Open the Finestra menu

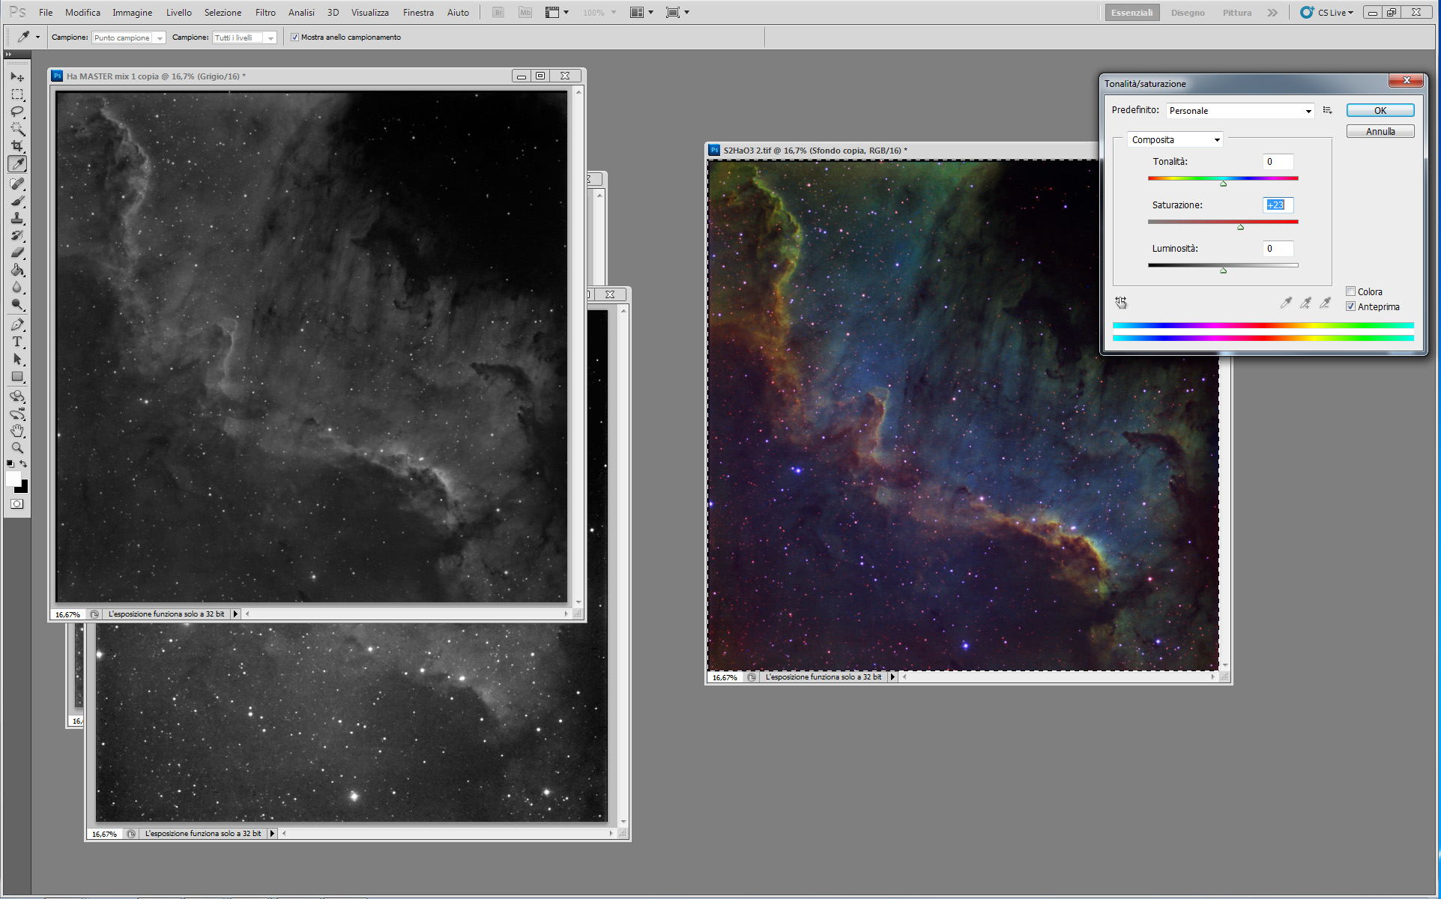tap(418, 13)
